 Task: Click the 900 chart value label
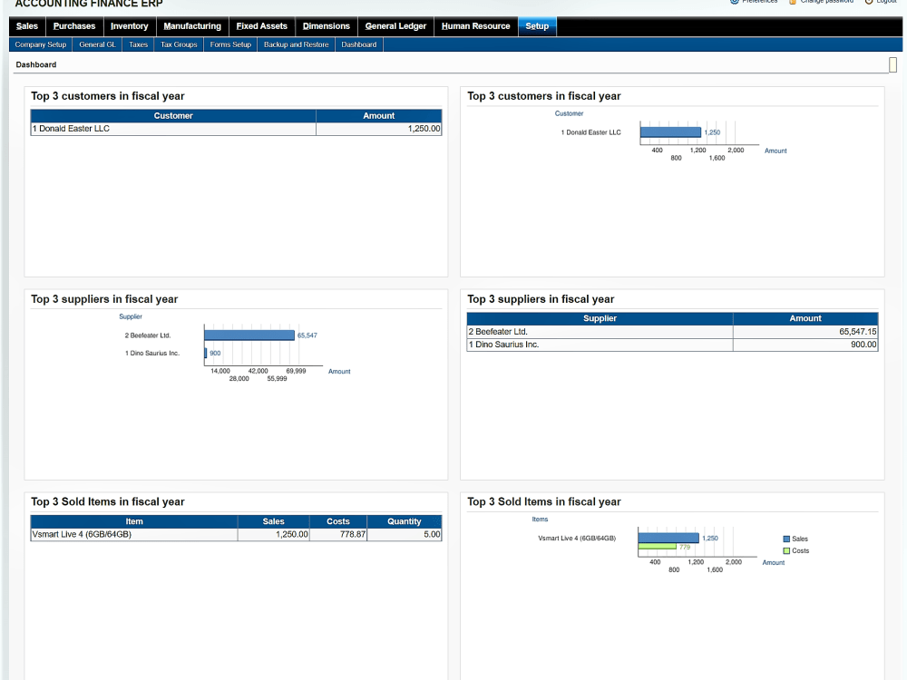(x=215, y=353)
